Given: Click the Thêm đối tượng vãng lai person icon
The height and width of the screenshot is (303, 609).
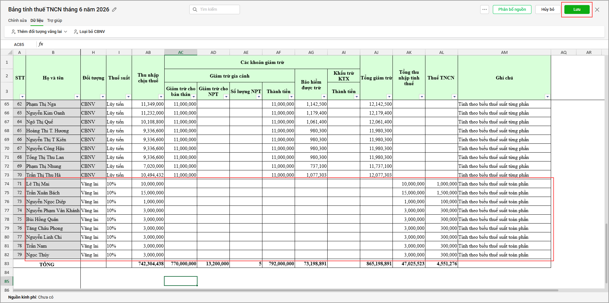Looking at the screenshot, I should [x=13, y=32].
